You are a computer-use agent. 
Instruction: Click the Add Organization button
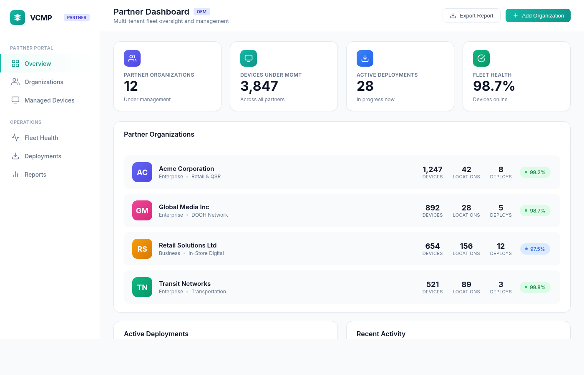coord(538,15)
